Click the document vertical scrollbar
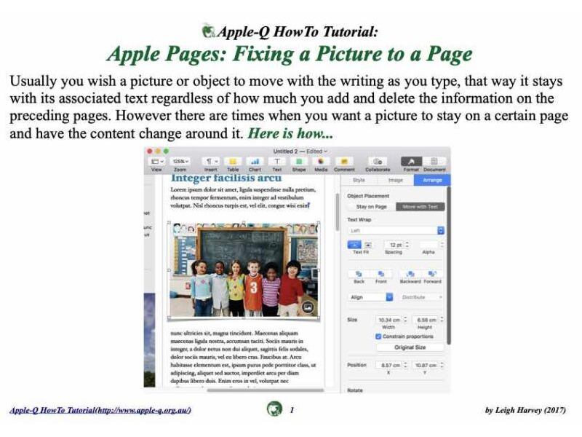This screenshot has width=582, height=437. [337, 212]
